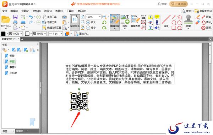Click the paperclip file attachment tool

(157, 22)
